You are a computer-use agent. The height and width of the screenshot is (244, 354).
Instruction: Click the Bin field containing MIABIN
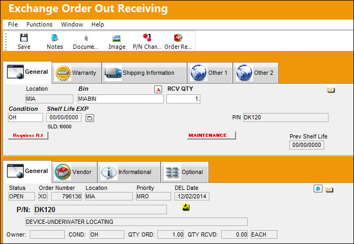pos(121,99)
